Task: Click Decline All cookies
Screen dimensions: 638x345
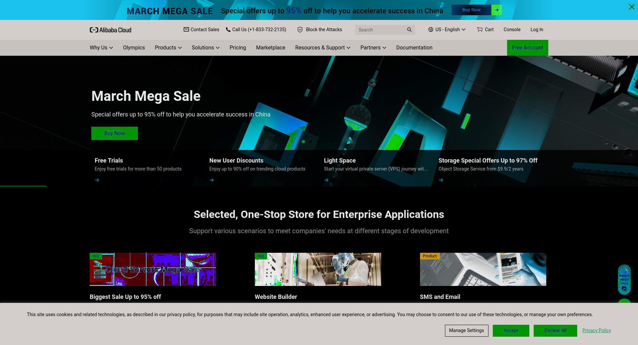Action: click(x=555, y=331)
